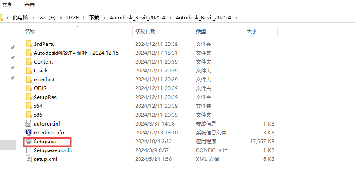This screenshot has width=356, height=195.
Task: Expand the chevron after UZZF in breadcrumb
Action: click(x=84, y=18)
